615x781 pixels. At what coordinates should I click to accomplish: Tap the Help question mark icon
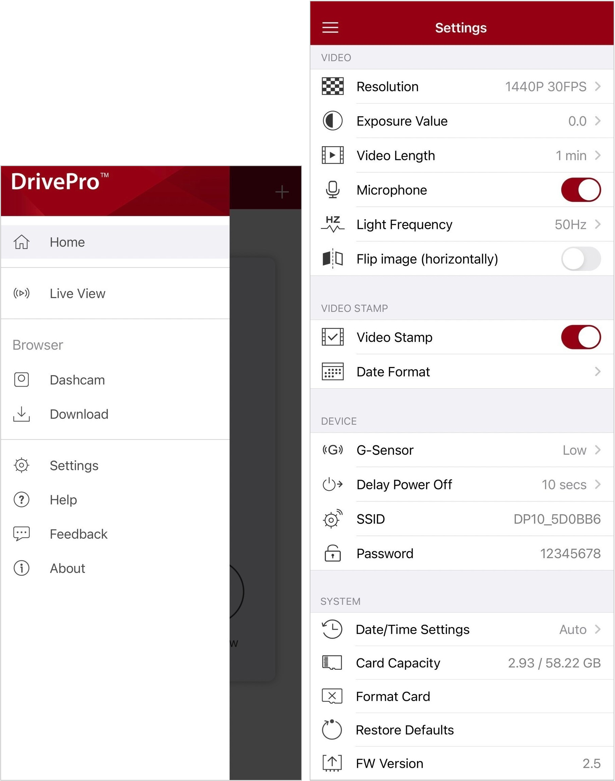point(21,500)
